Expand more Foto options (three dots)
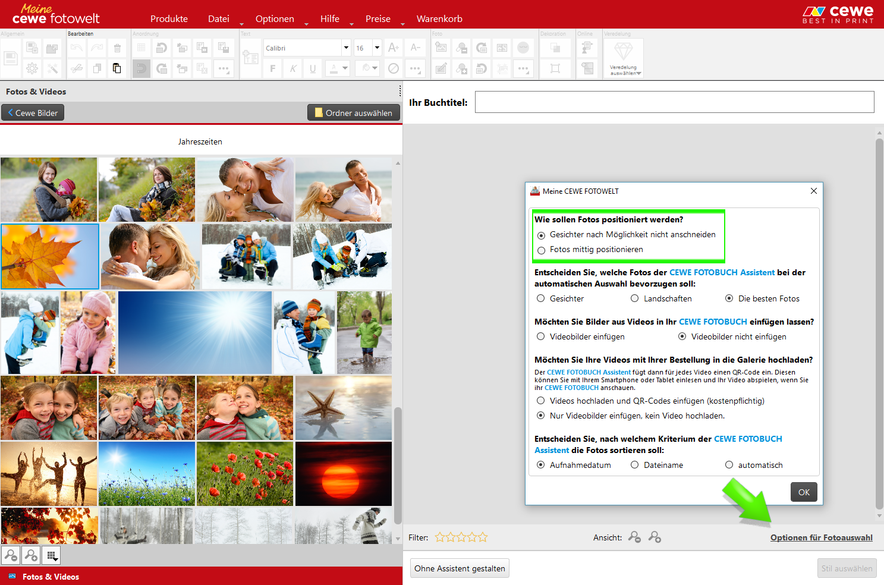884x585 pixels. pyautogui.click(x=523, y=68)
